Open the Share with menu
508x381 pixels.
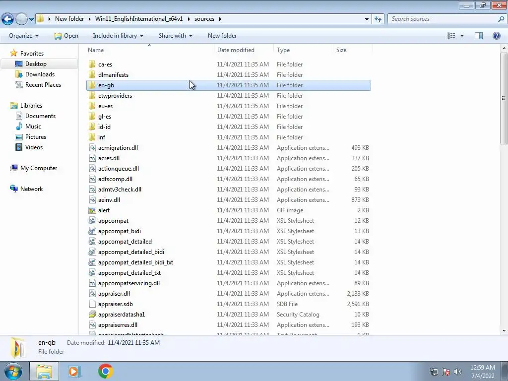(x=175, y=36)
